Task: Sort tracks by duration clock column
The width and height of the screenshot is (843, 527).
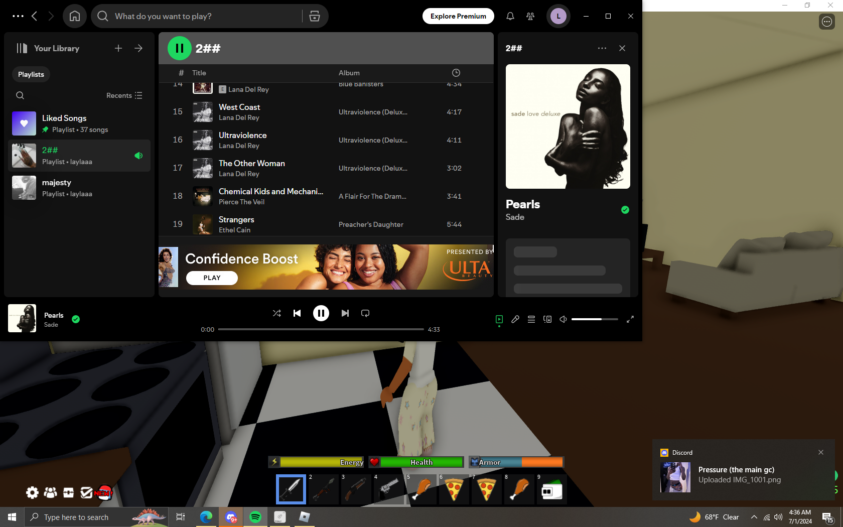Action: (x=456, y=73)
